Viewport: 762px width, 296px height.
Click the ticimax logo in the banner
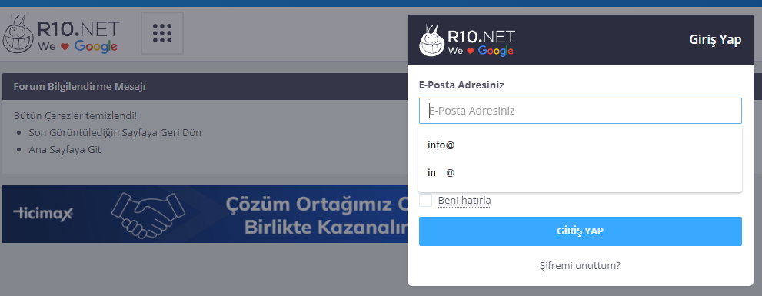(x=43, y=212)
